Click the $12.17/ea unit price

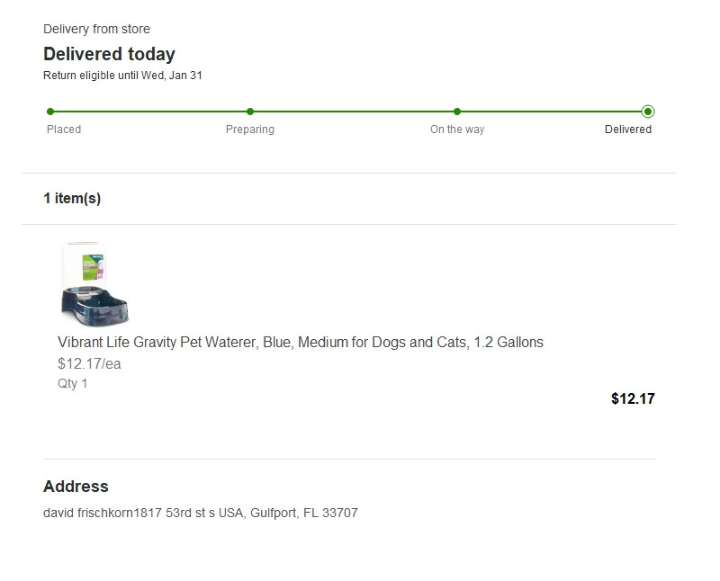tap(89, 364)
